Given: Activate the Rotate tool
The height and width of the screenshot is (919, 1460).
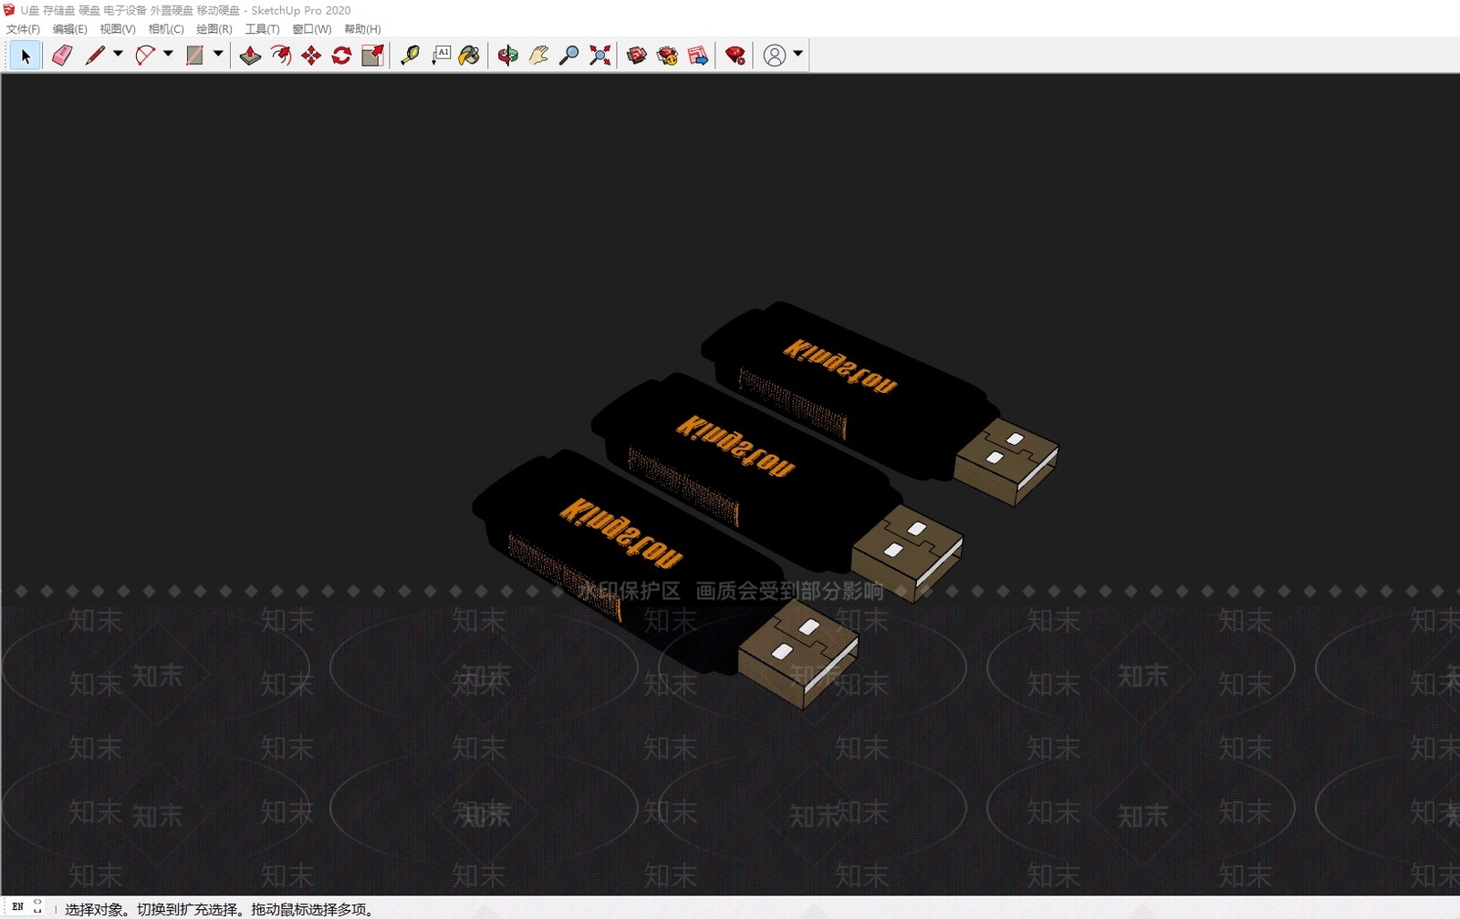Looking at the screenshot, I should (x=341, y=56).
